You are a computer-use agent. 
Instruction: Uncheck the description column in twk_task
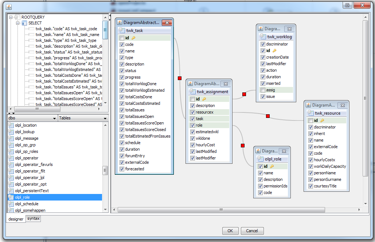point(122,64)
